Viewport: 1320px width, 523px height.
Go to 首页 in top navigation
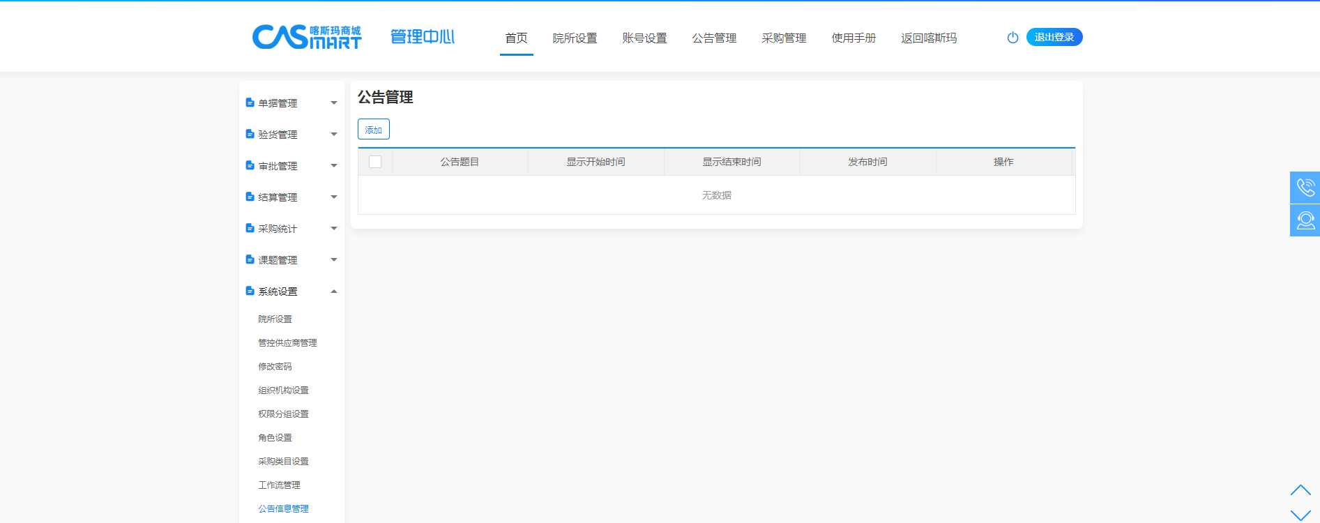click(516, 38)
